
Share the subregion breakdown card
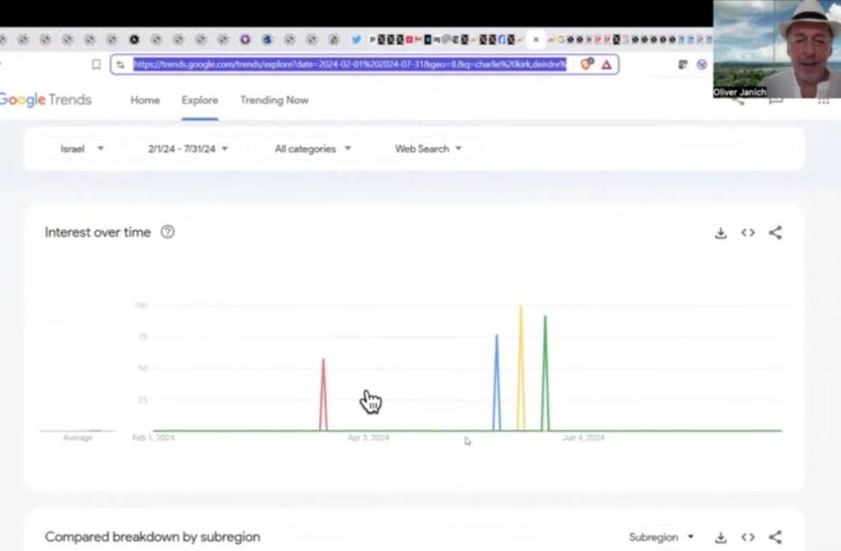[775, 537]
